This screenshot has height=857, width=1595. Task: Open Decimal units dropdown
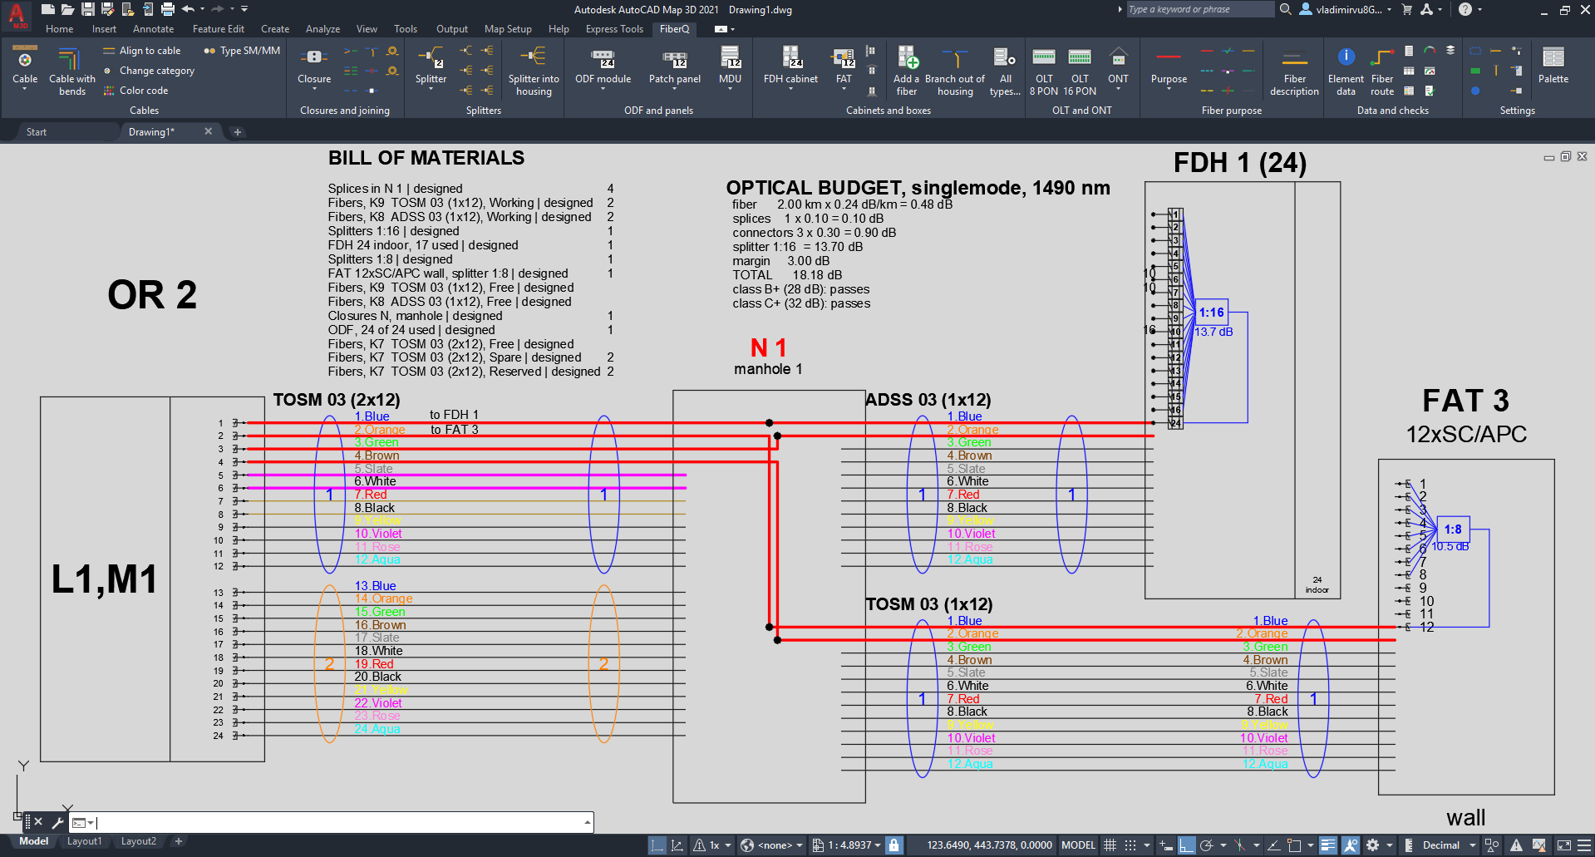[x=1450, y=845]
